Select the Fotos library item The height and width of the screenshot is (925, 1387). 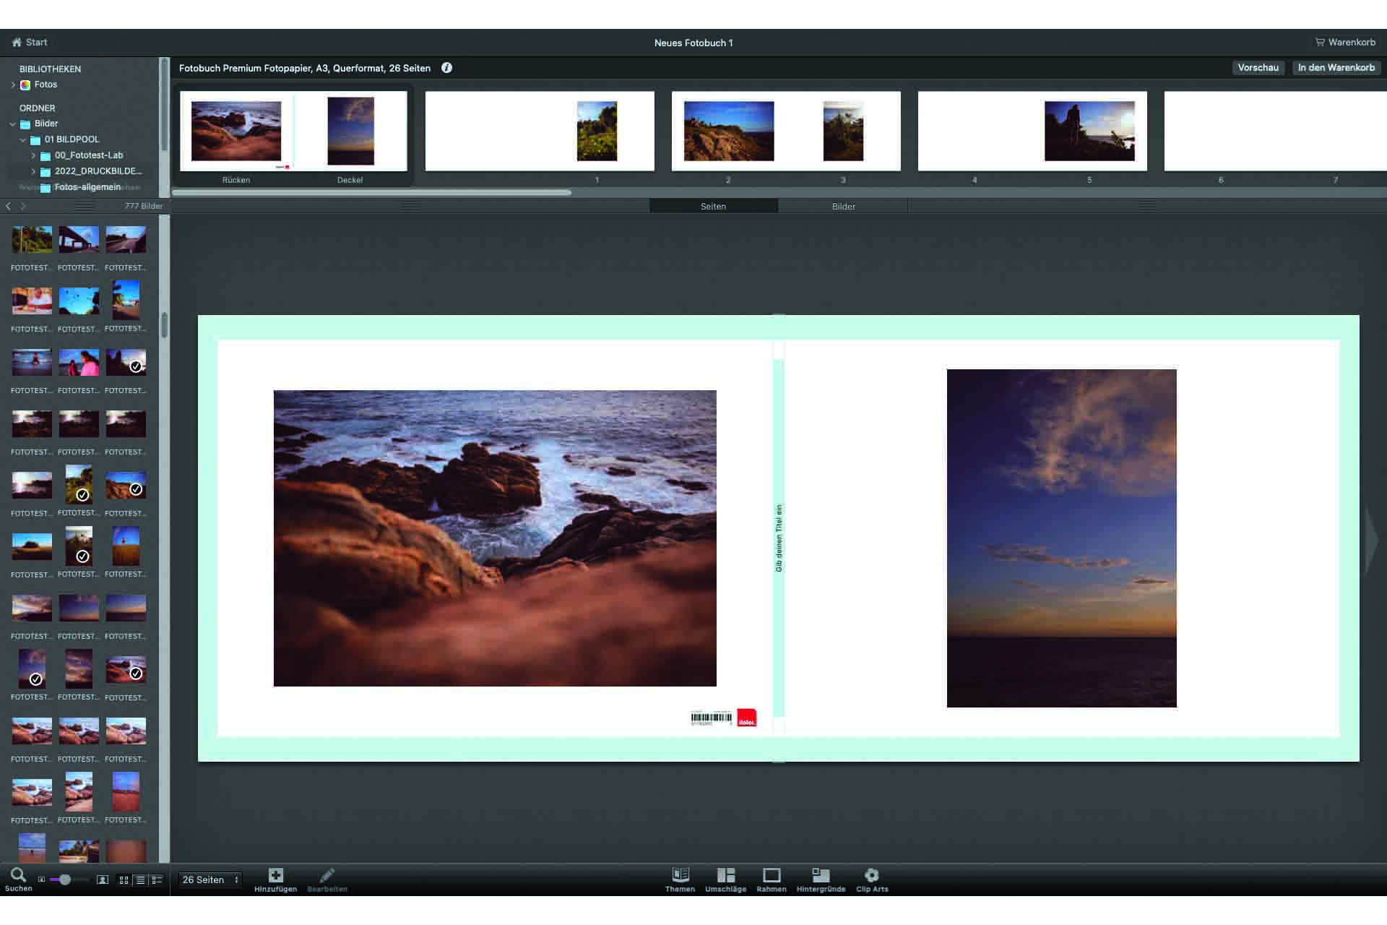pyautogui.click(x=39, y=85)
